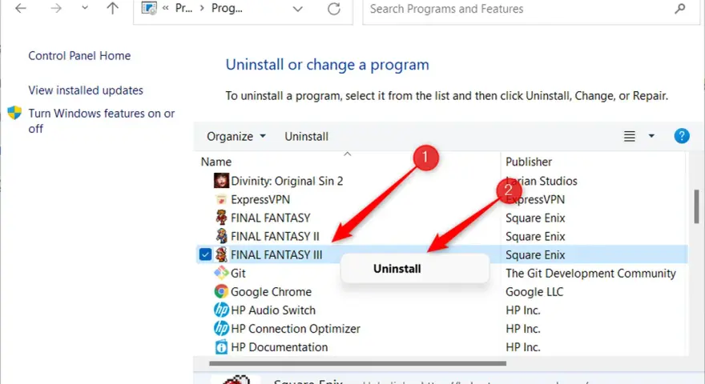The width and height of the screenshot is (705, 384).
Task: Click Square Enix publisher for FINAL FANTASY II
Action: [535, 236]
